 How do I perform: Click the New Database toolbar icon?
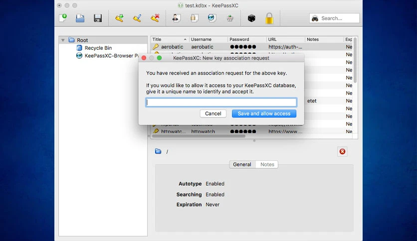tap(63, 18)
